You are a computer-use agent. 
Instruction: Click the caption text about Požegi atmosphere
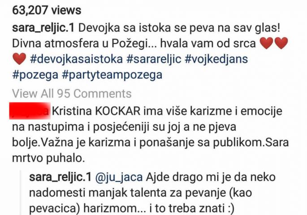point(134,43)
